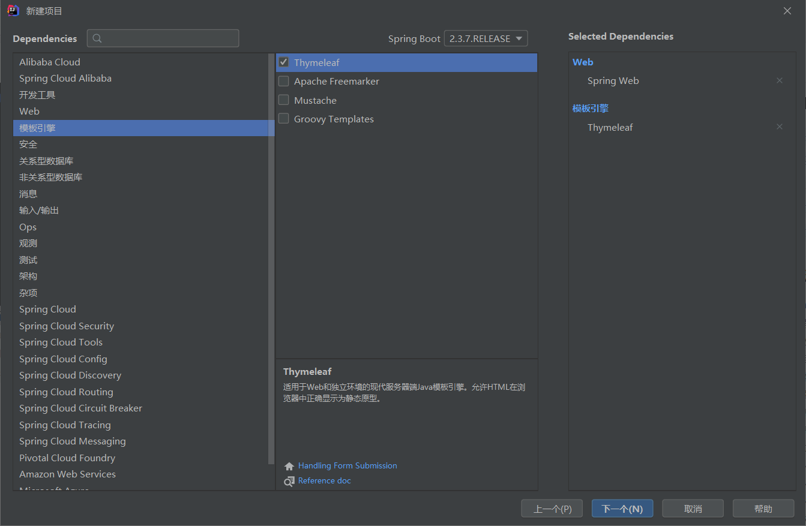
Task: Select Spring Cloud Messaging category
Action: [140, 441]
